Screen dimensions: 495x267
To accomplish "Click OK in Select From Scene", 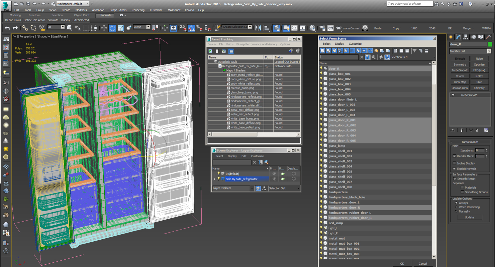I will [x=402, y=264].
